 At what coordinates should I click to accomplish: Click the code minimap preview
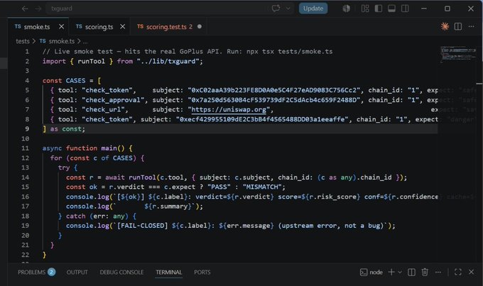point(457,54)
